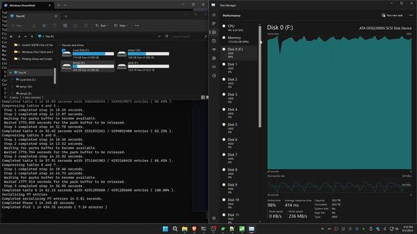The height and width of the screenshot is (234, 417).
Task: Select Disk 9 in the performance list
Action: (x=239, y=188)
